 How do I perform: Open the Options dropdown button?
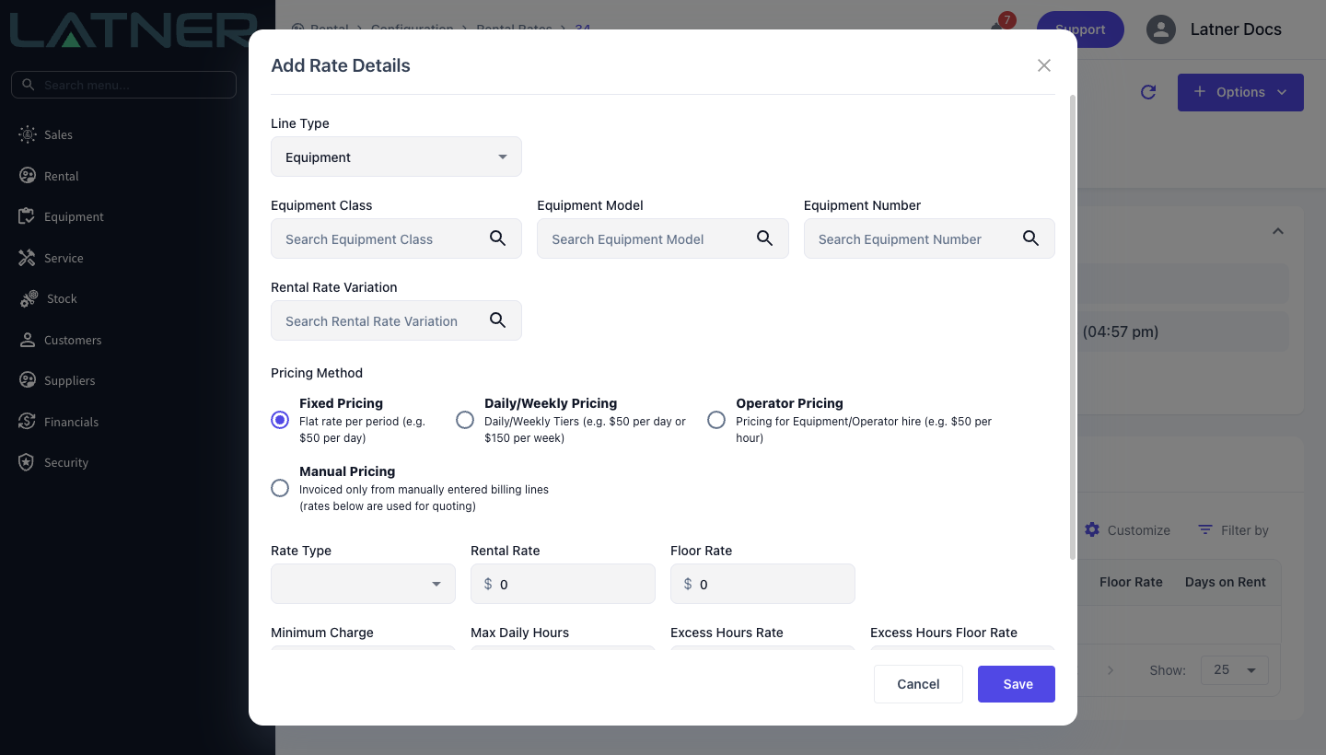(1240, 92)
